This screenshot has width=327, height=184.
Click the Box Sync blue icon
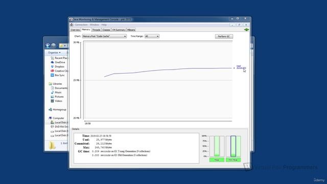coord(52,75)
